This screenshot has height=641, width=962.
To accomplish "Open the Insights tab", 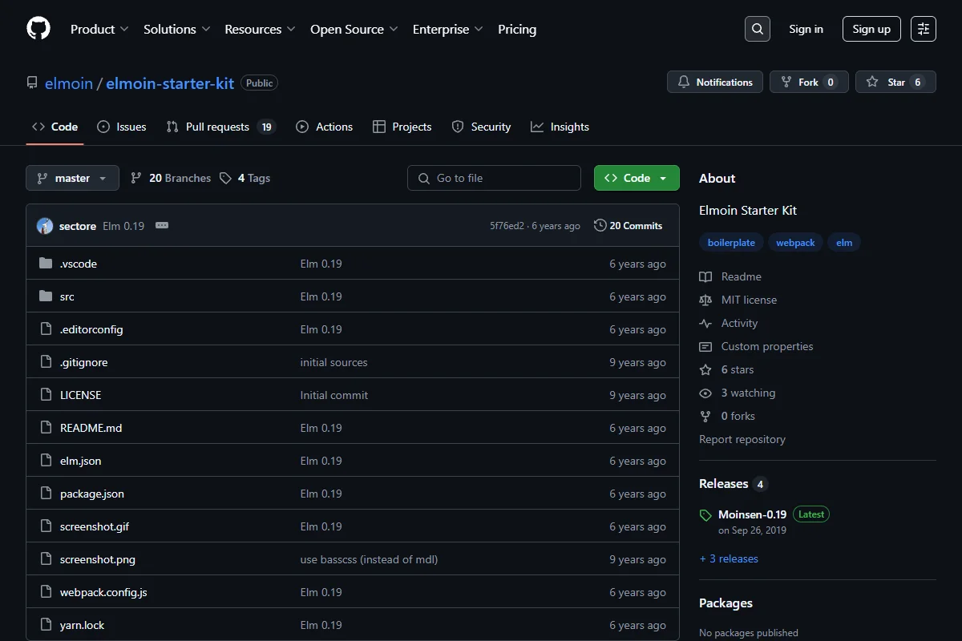I will click(x=560, y=127).
